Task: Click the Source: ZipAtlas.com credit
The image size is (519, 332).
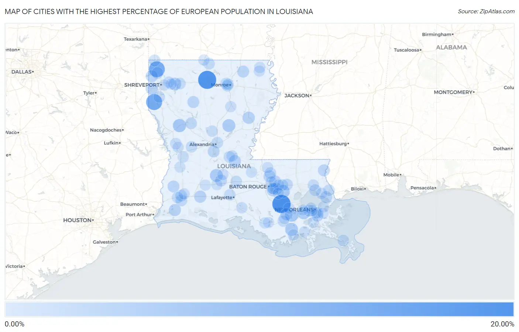Action: (x=486, y=11)
